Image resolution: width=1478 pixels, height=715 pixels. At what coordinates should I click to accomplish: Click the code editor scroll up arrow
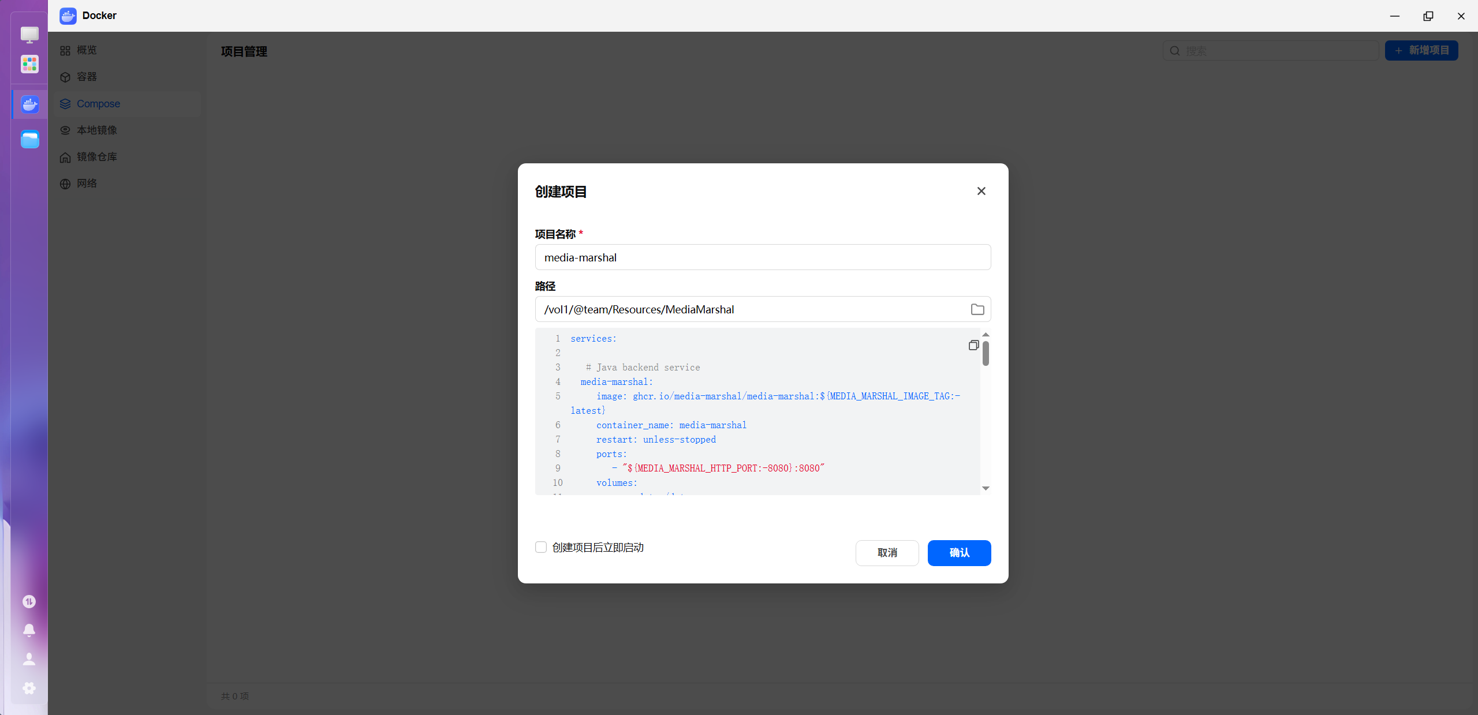point(986,335)
